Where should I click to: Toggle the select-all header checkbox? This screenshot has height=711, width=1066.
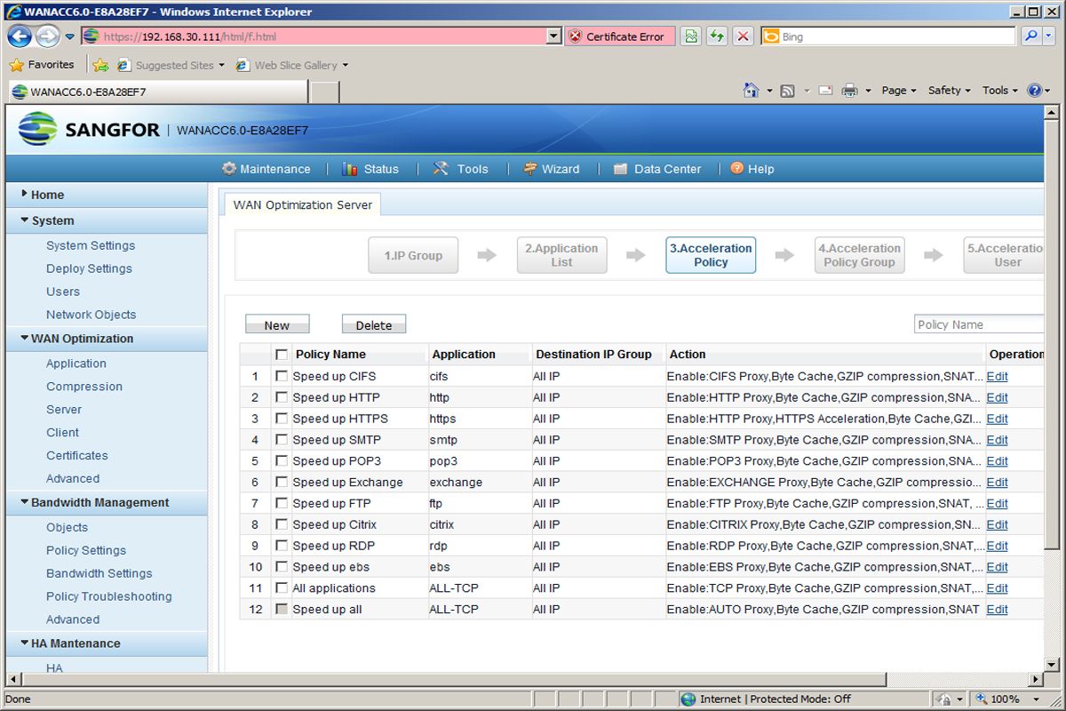click(282, 355)
